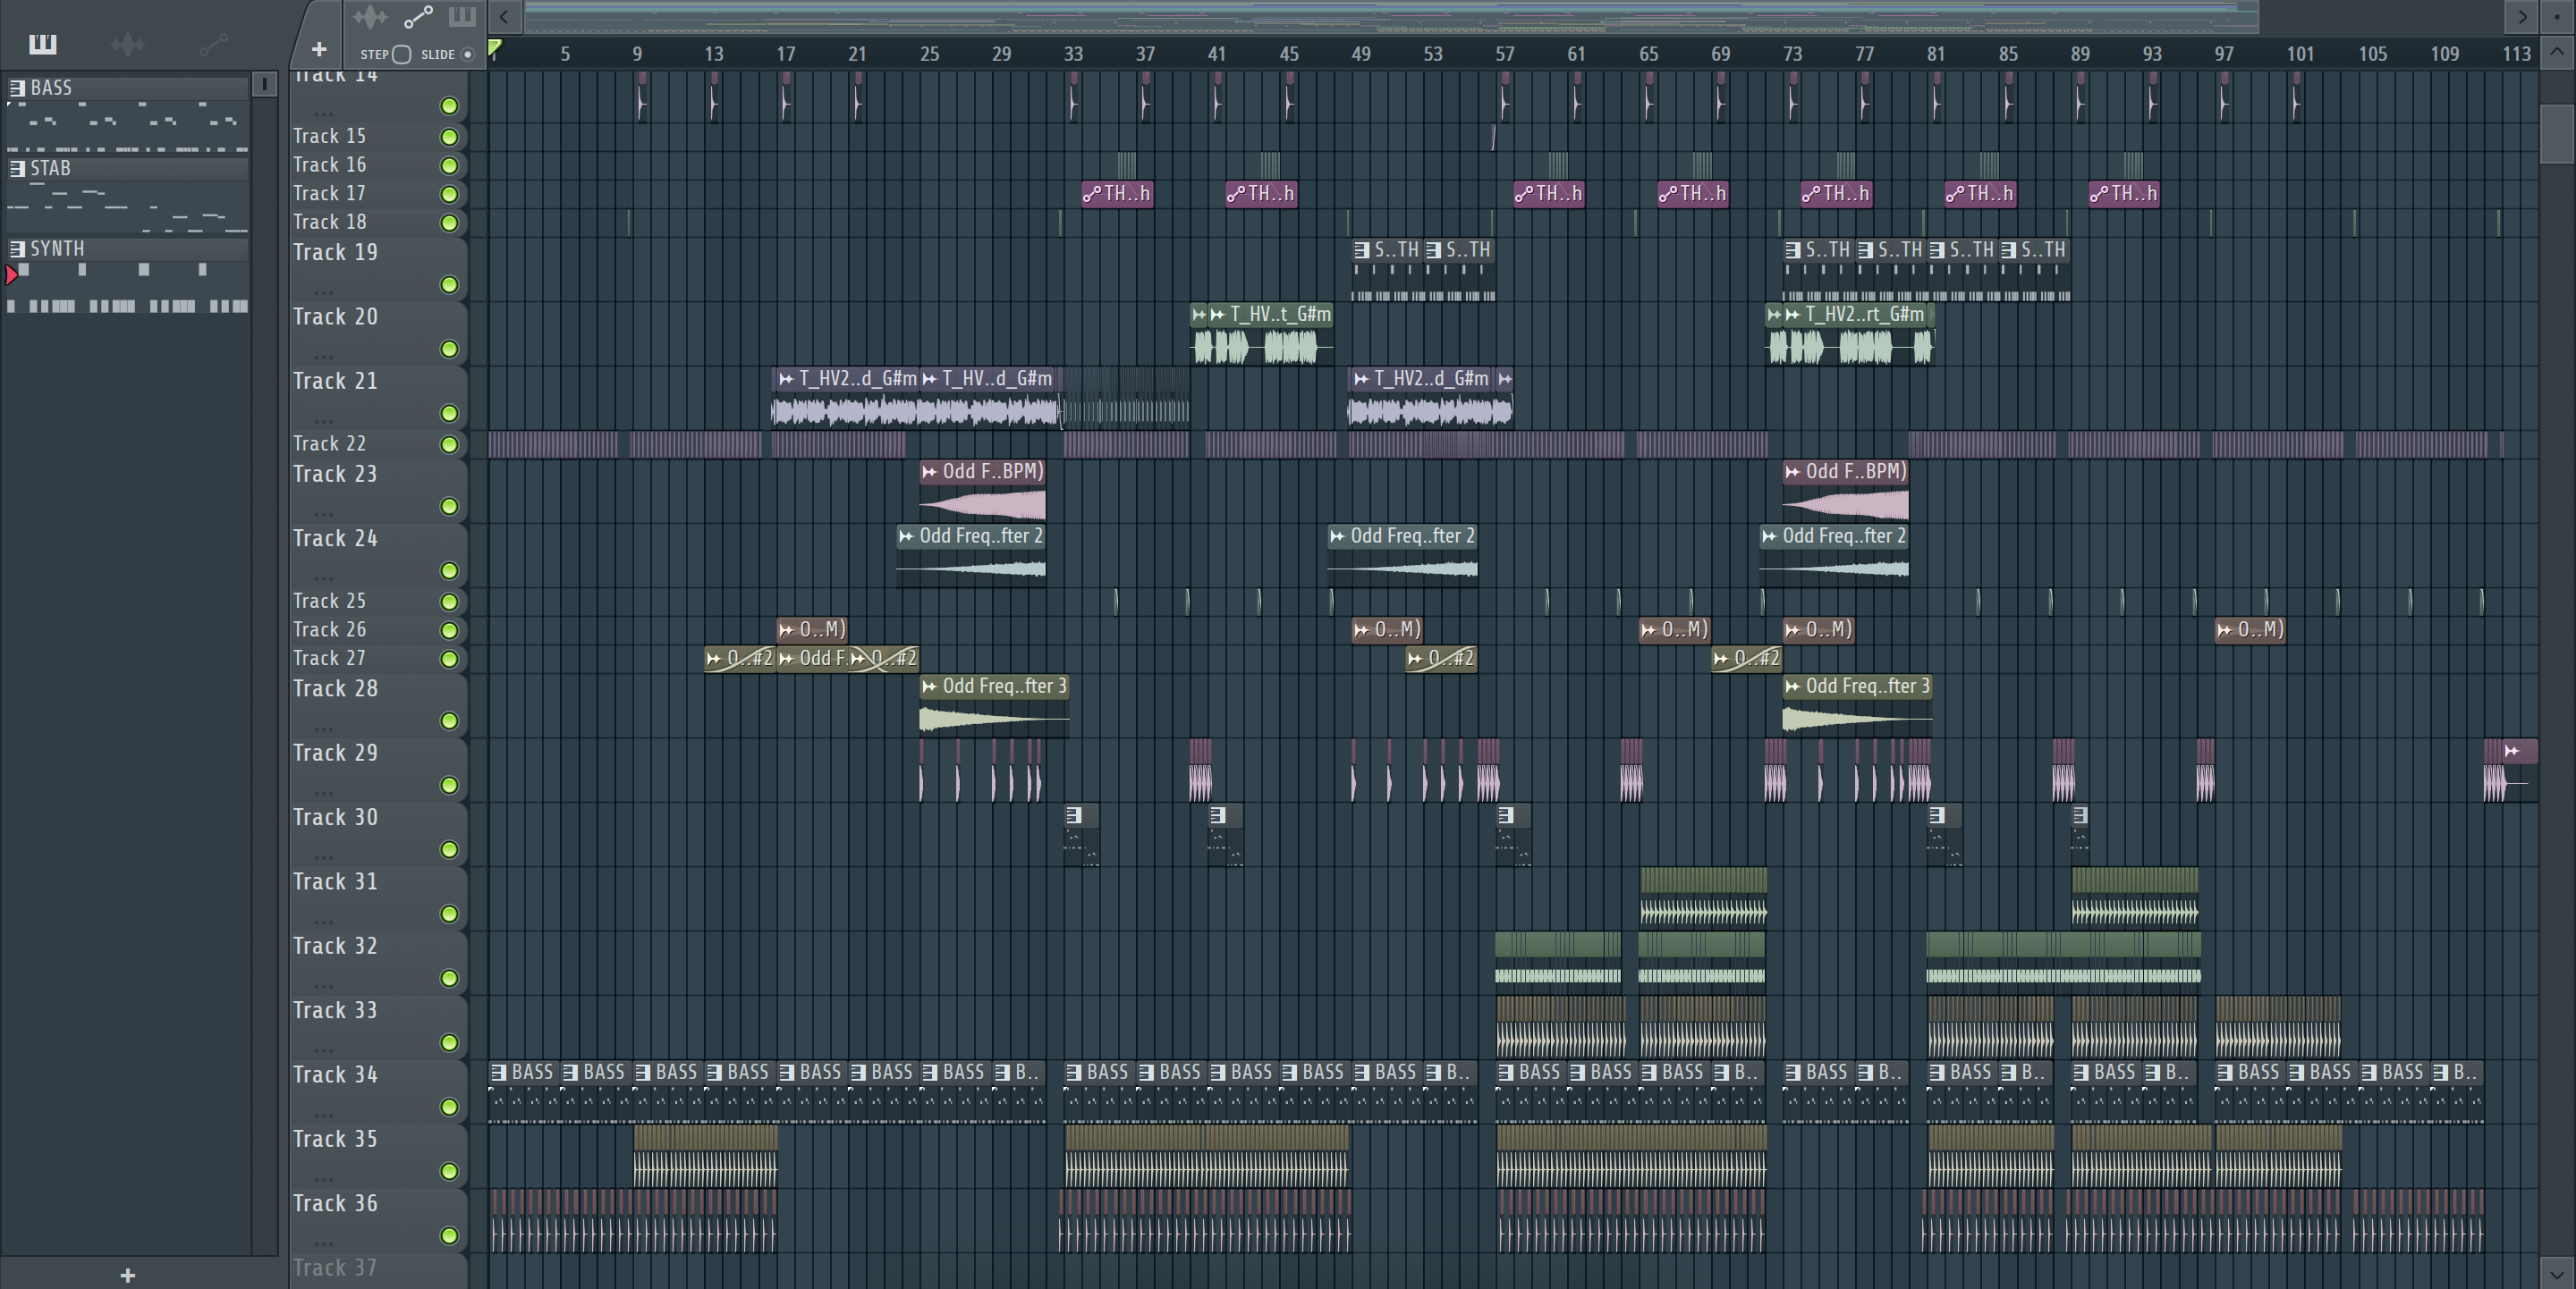Select the Track 24 header label
Image resolution: width=2576 pixels, height=1289 pixels.
(x=335, y=539)
